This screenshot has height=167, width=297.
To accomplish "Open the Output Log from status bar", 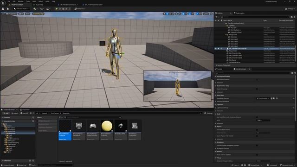I will point(21,165).
